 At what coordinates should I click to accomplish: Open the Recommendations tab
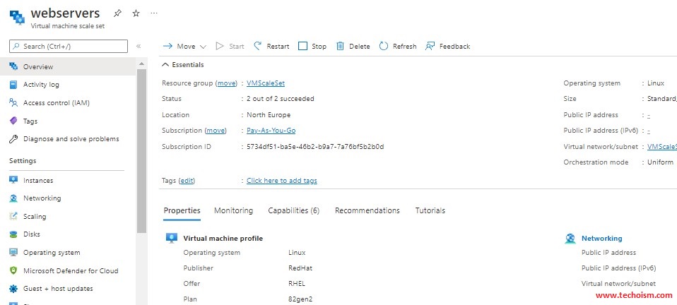pyautogui.click(x=367, y=210)
